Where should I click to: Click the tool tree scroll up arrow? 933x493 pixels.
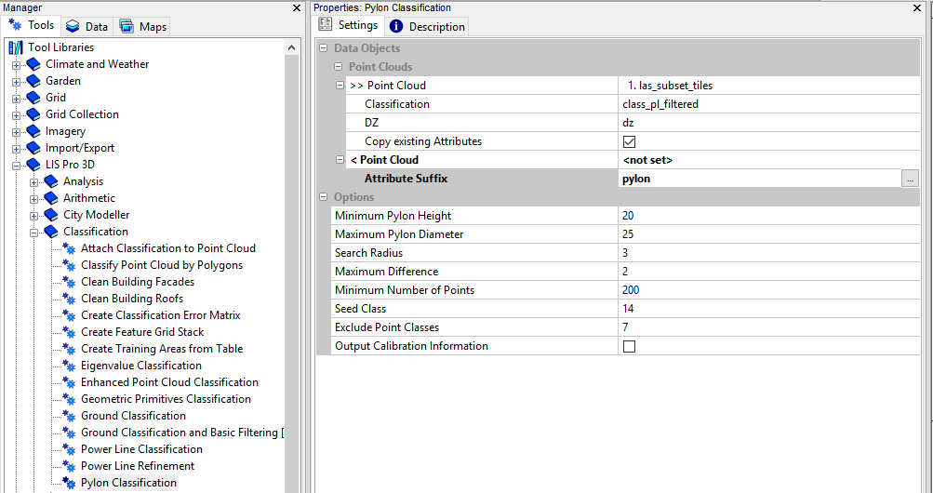pyautogui.click(x=291, y=47)
